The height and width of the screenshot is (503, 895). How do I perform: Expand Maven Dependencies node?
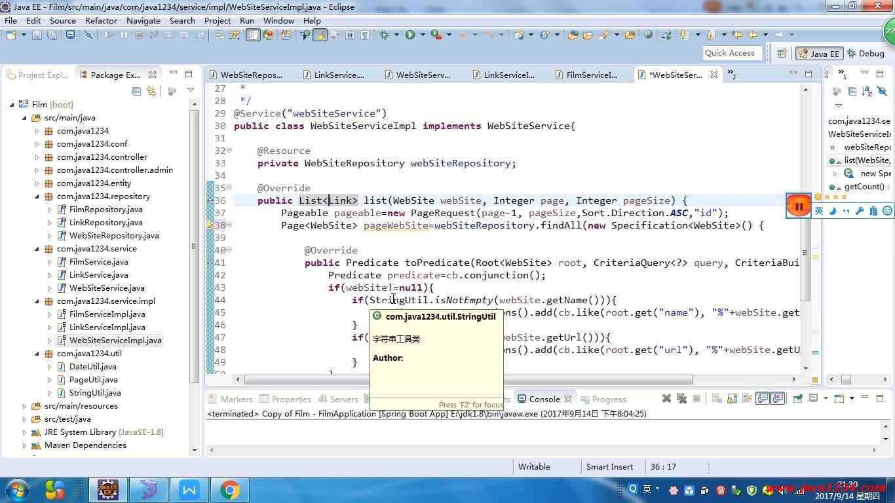click(25, 445)
